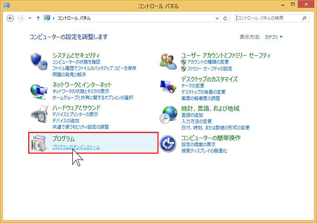317x223 pixels.
Task: Expand the breadcrumb arrow before コントロール パネル
Action: (54, 18)
